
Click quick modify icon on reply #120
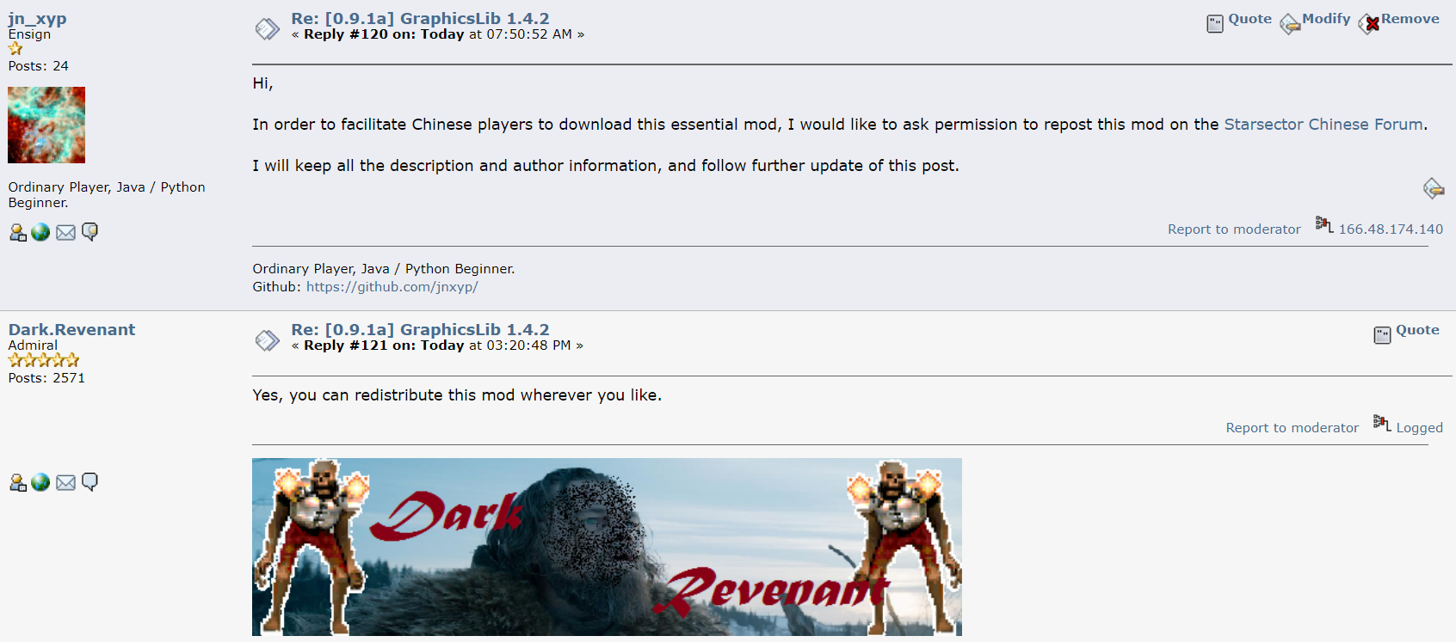1434,188
